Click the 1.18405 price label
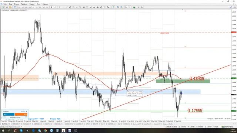 tap(197, 78)
